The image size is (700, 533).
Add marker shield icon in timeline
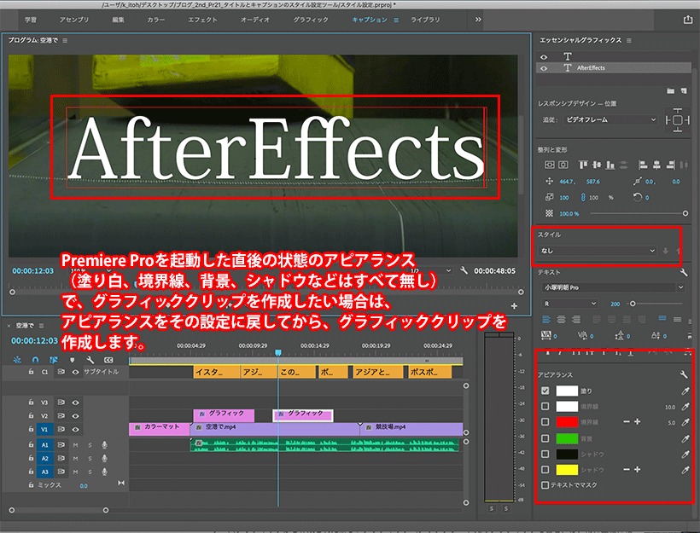click(72, 360)
